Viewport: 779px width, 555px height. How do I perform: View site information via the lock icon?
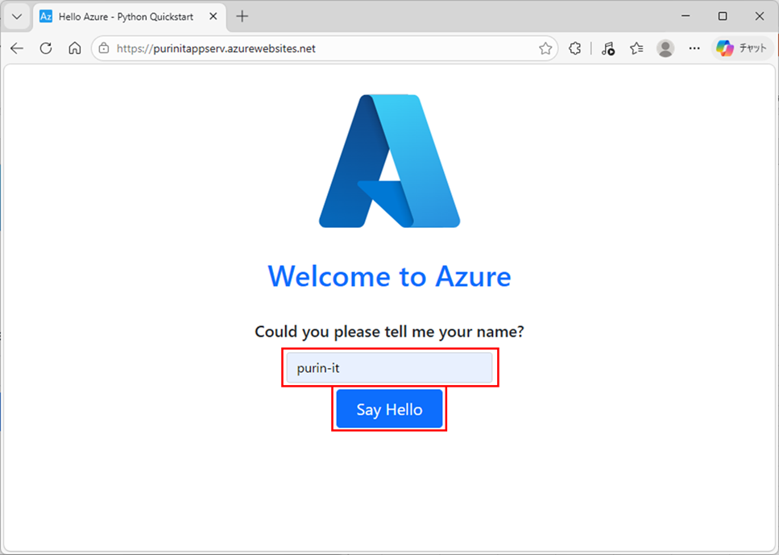coord(103,48)
